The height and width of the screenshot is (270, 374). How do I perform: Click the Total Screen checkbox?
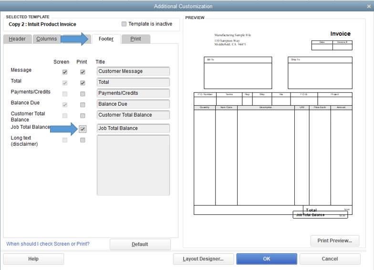coord(65,83)
